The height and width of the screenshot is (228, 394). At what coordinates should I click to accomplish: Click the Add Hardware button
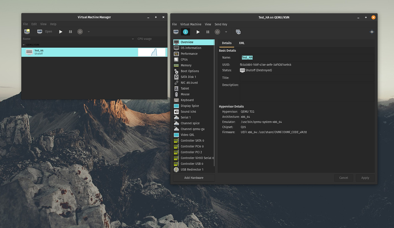194,178
